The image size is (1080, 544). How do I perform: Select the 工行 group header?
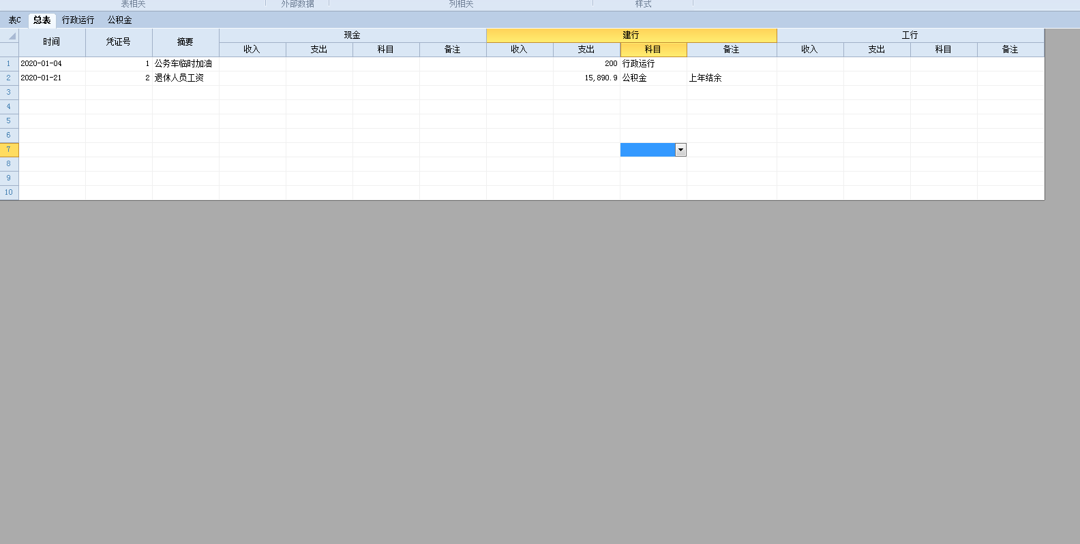(x=910, y=35)
